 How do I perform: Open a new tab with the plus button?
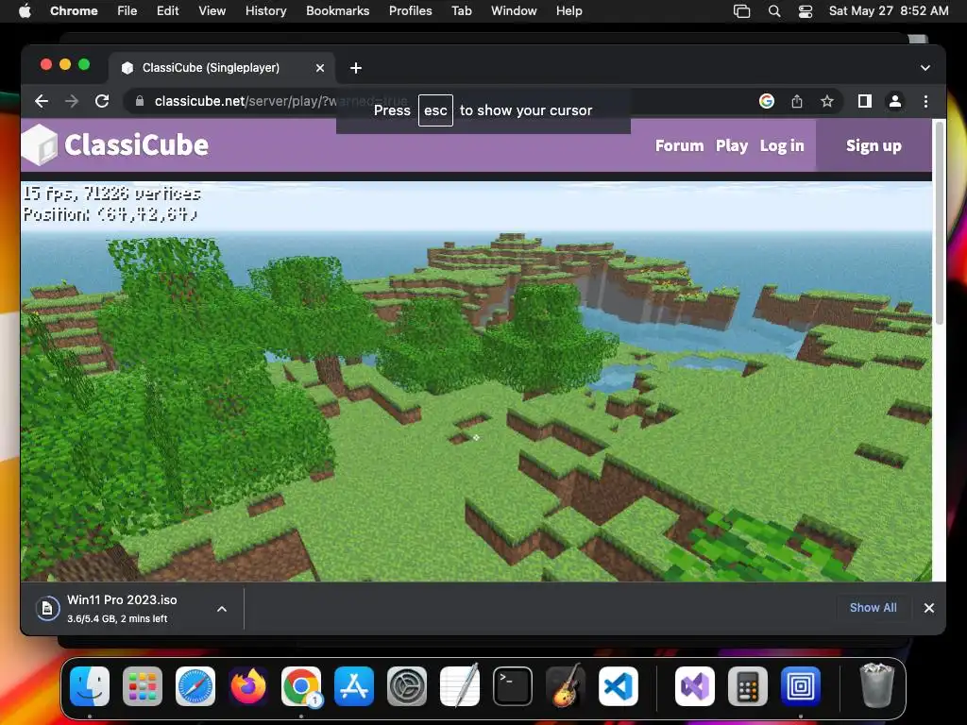356,68
